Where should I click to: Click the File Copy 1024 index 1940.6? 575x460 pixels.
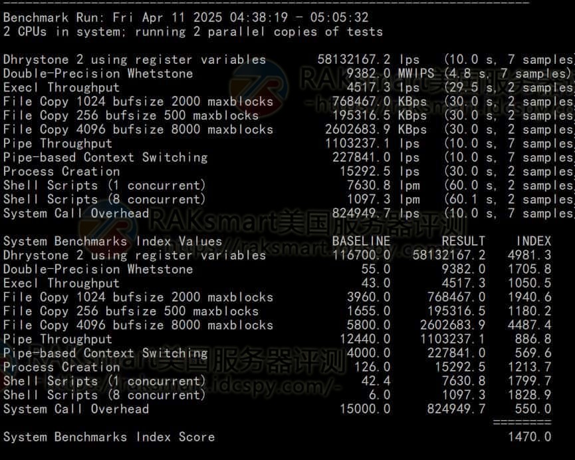[x=530, y=298]
